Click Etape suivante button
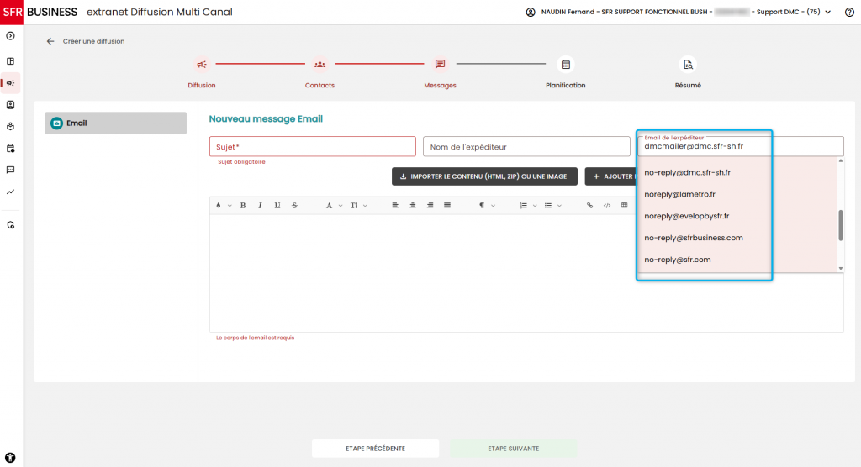This screenshot has height=467, width=861. tap(514, 449)
